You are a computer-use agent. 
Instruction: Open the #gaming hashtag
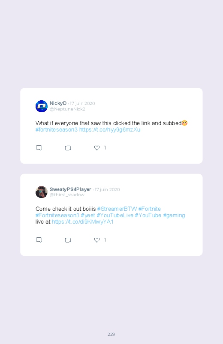[174, 215]
